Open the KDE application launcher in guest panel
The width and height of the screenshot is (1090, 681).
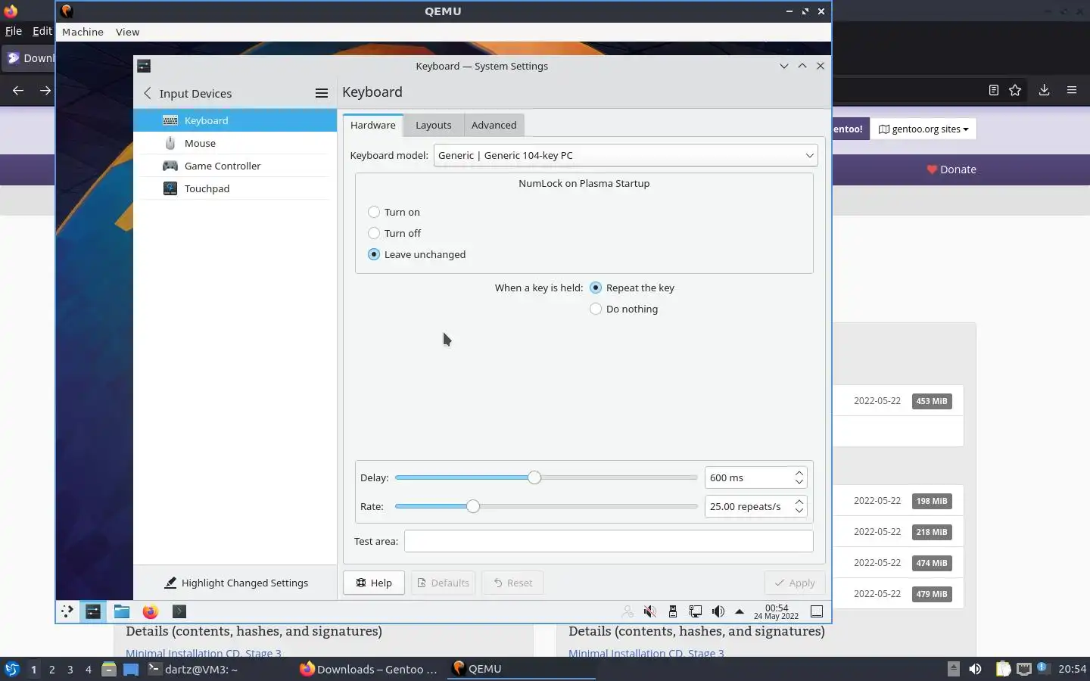click(67, 611)
